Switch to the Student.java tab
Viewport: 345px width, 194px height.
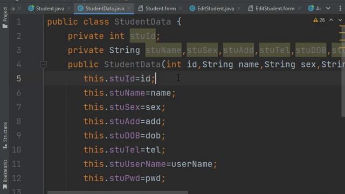[50, 9]
